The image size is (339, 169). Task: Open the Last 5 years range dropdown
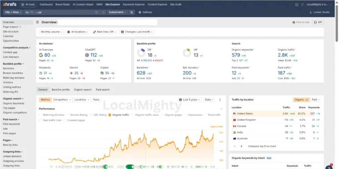pyautogui.click(x=190, y=100)
